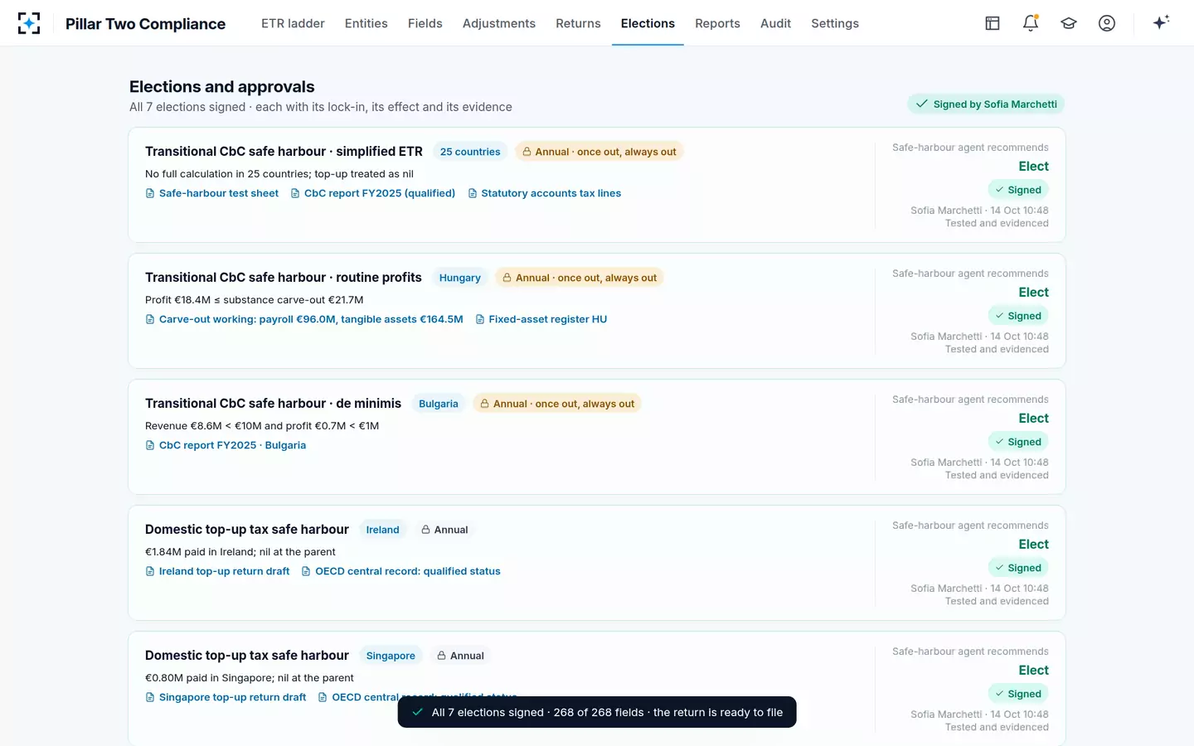
Task: Open the layout panel icon in header
Action: click(993, 23)
